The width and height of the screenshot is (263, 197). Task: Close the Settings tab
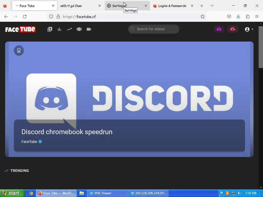[x=146, y=6]
